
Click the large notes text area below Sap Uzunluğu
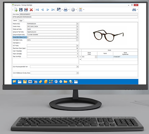(x=45, y=61)
